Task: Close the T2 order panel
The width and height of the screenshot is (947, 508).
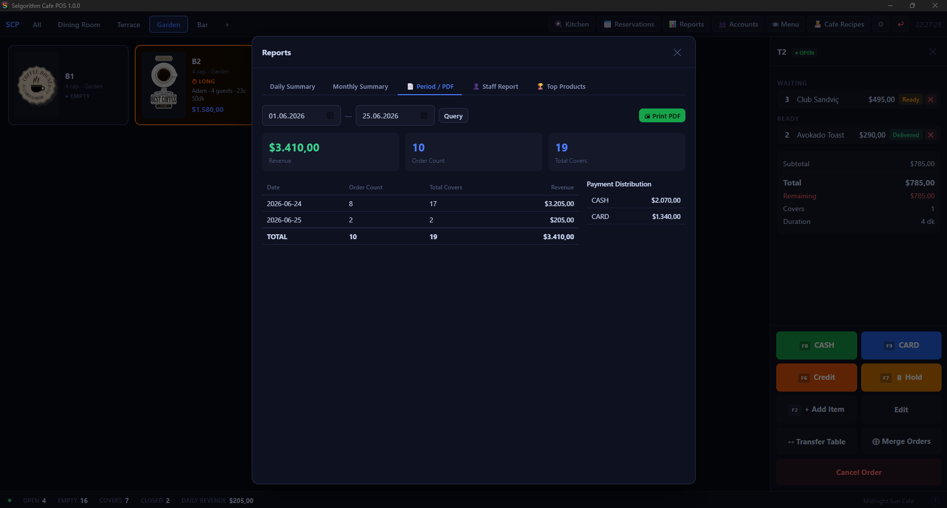Action: (x=932, y=52)
